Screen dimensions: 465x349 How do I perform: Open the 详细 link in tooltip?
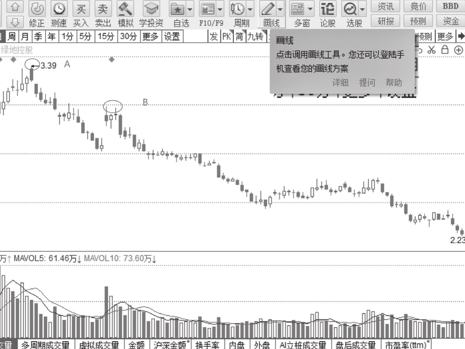coord(340,82)
